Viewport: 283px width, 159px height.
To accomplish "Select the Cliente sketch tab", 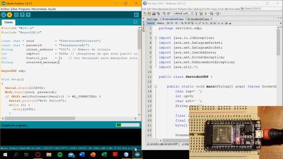I will 8,23.
